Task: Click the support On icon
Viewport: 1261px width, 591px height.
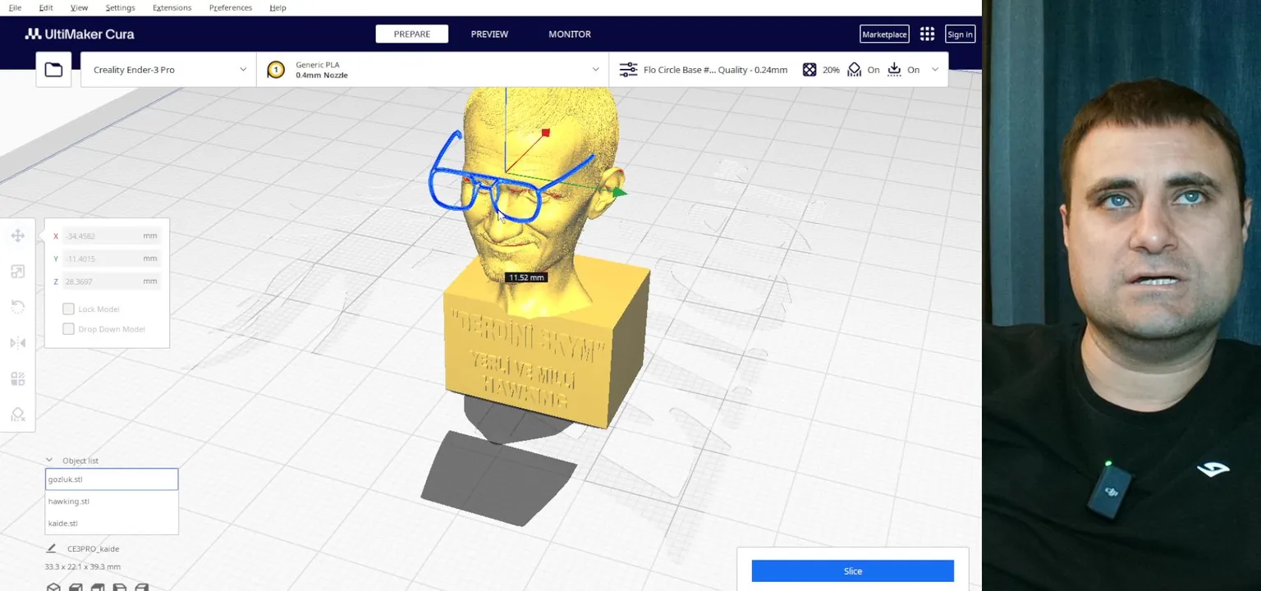Action: [854, 70]
